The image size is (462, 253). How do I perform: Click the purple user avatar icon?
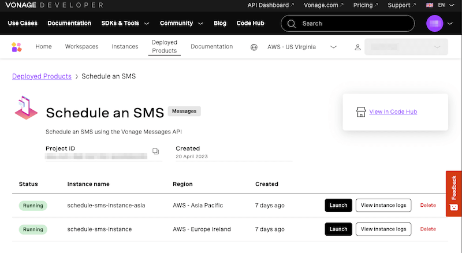(434, 23)
